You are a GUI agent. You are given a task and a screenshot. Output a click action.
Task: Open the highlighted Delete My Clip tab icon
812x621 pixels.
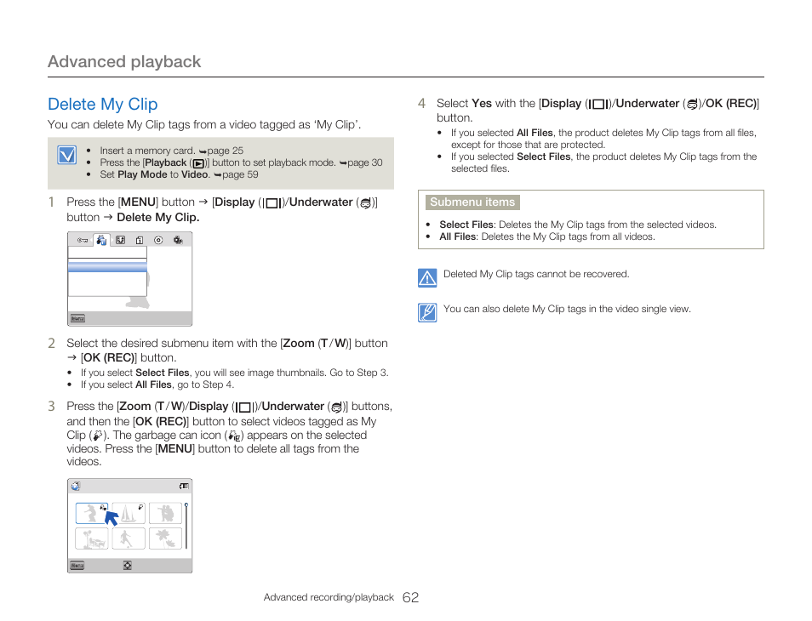click(101, 240)
